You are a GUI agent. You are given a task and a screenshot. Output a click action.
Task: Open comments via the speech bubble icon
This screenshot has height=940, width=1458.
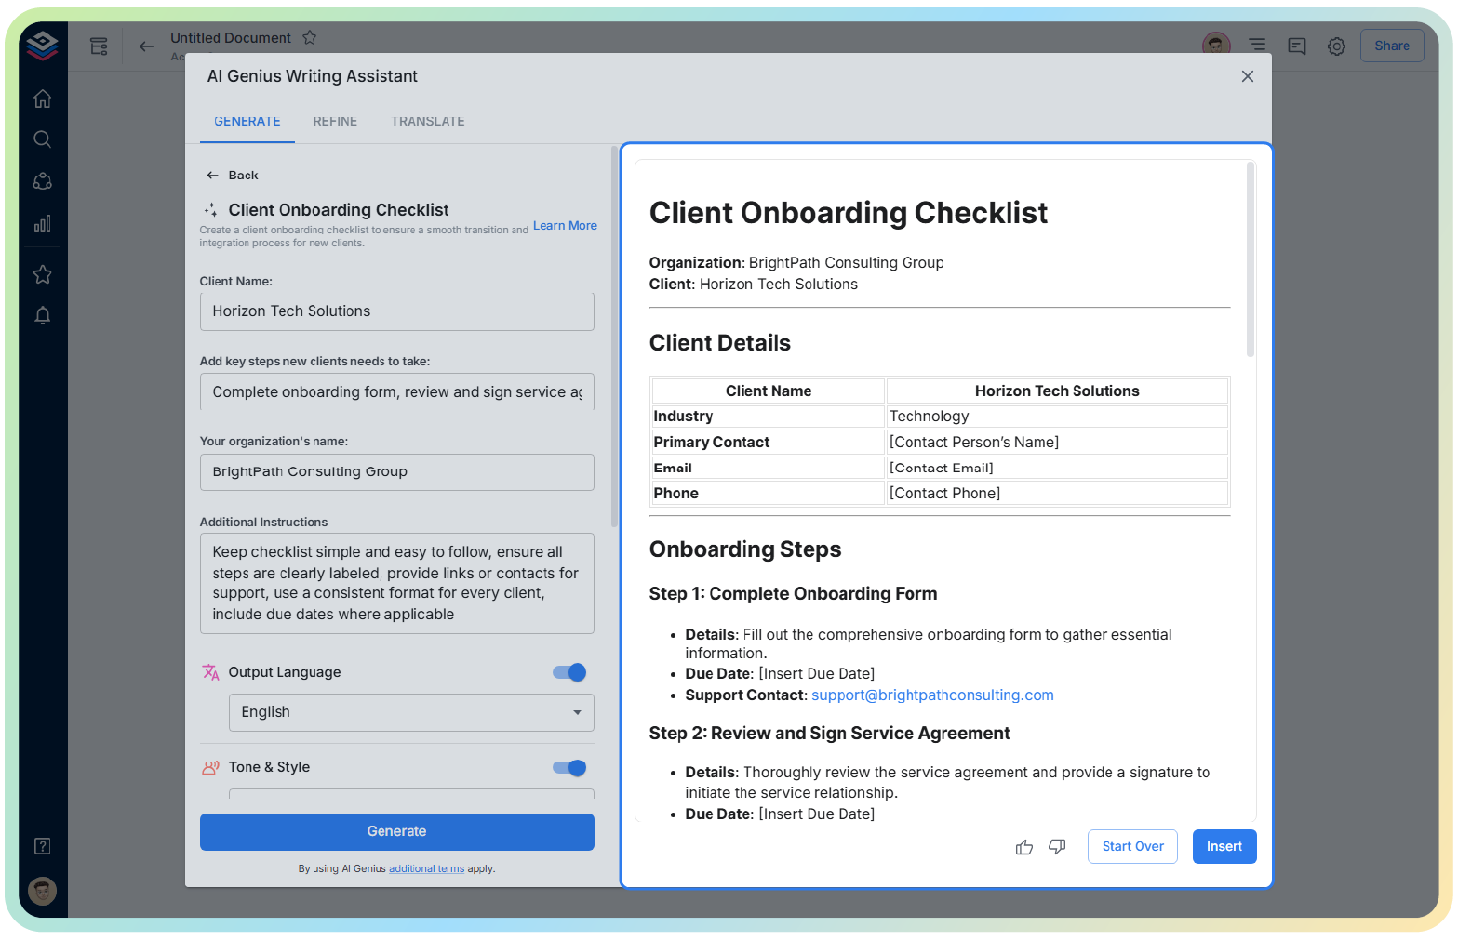(x=1296, y=46)
